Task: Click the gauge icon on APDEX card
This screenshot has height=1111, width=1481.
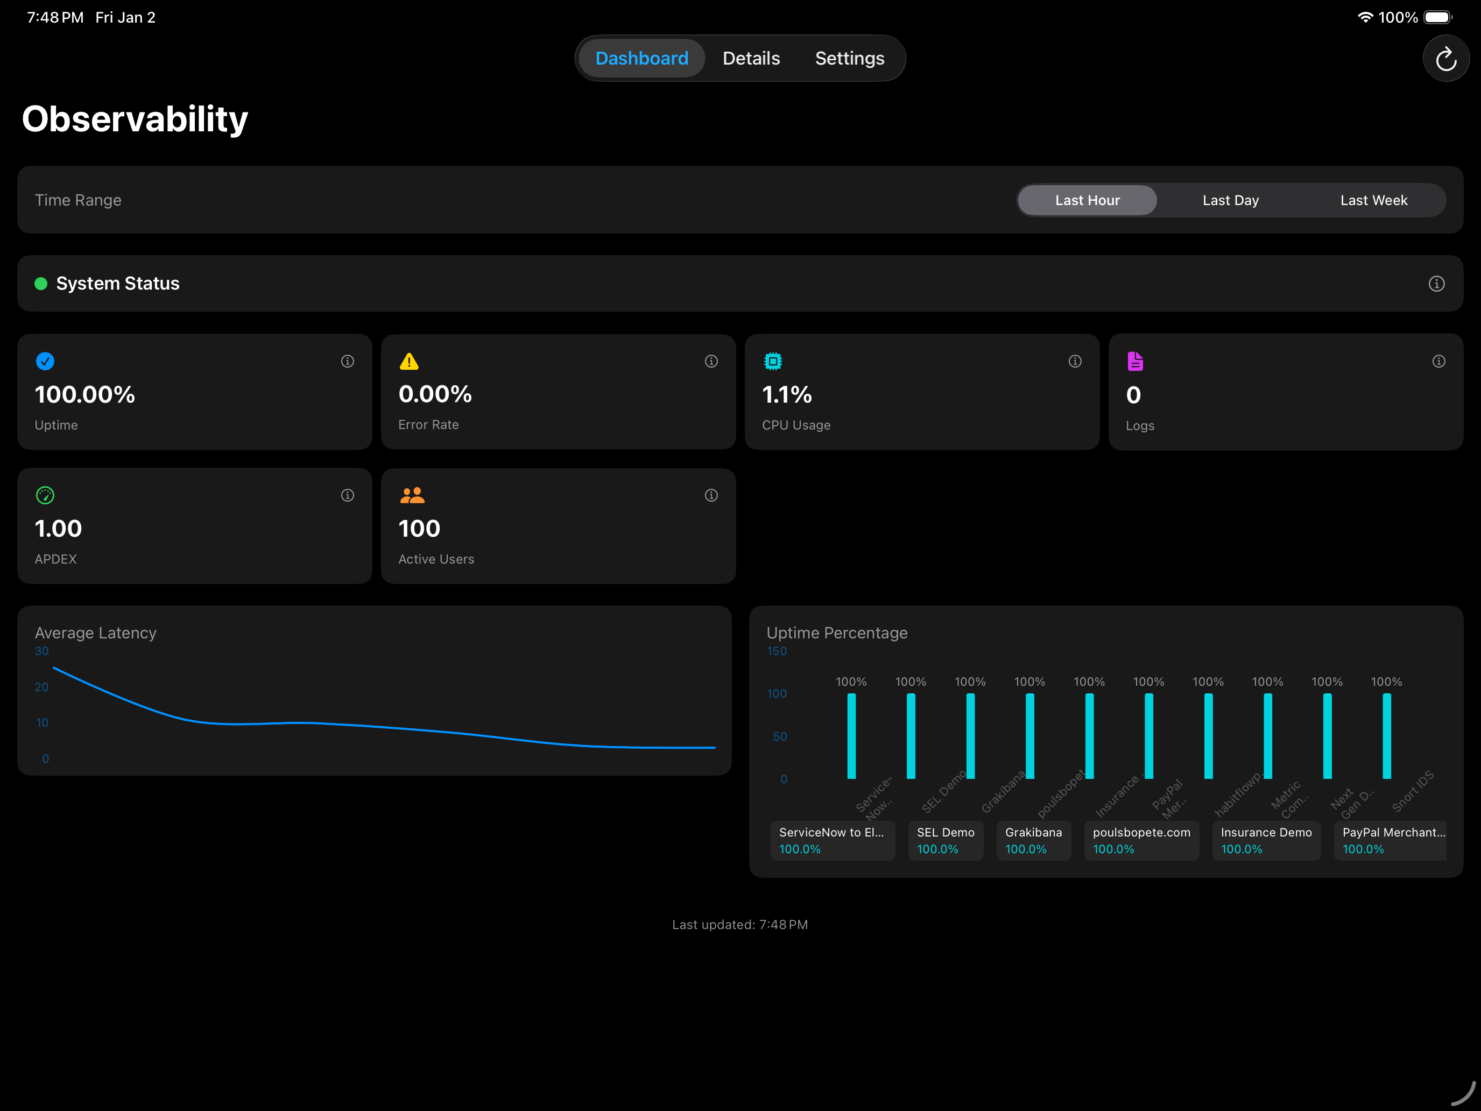Action: tap(45, 496)
